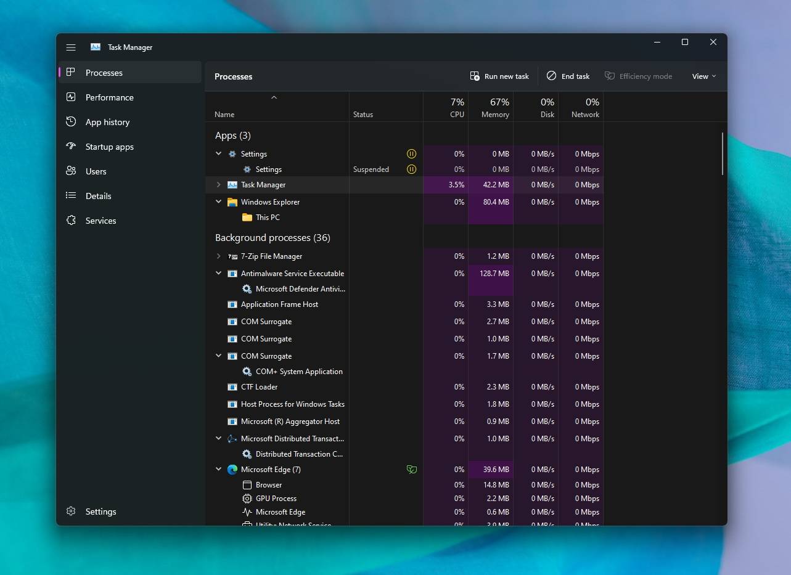Expand the Task Manager process tree
791x575 pixels.
[x=218, y=184]
